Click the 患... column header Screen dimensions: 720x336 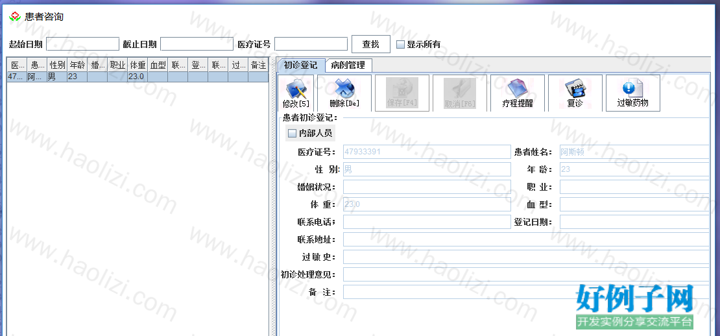click(x=37, y=65)
